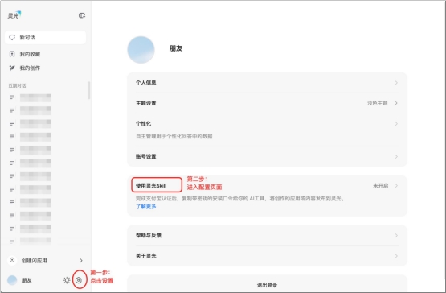
Task: Follow the 了解更多 link
Action: [x=146, y=207]
